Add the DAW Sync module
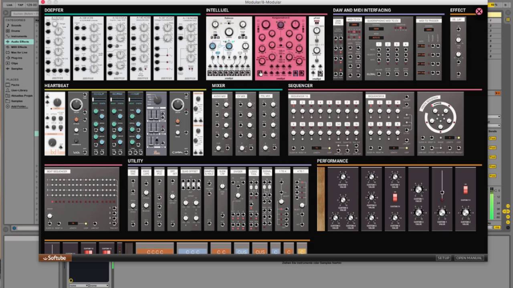Viewport: 513px width, 288px height. 338,48
